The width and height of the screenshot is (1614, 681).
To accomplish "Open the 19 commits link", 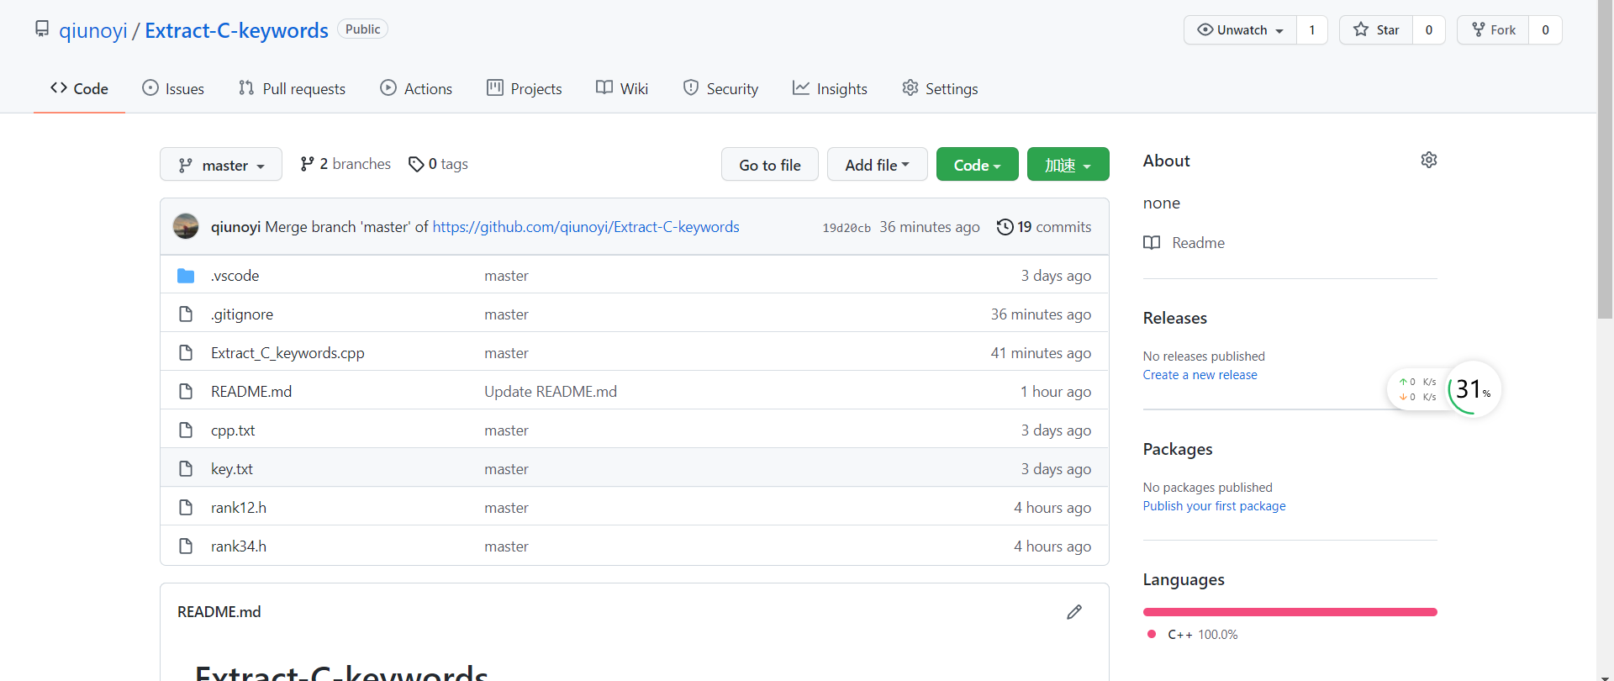I will [x=1044, y=227].
